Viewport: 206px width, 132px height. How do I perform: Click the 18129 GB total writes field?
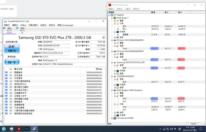(x=98, y=45)
